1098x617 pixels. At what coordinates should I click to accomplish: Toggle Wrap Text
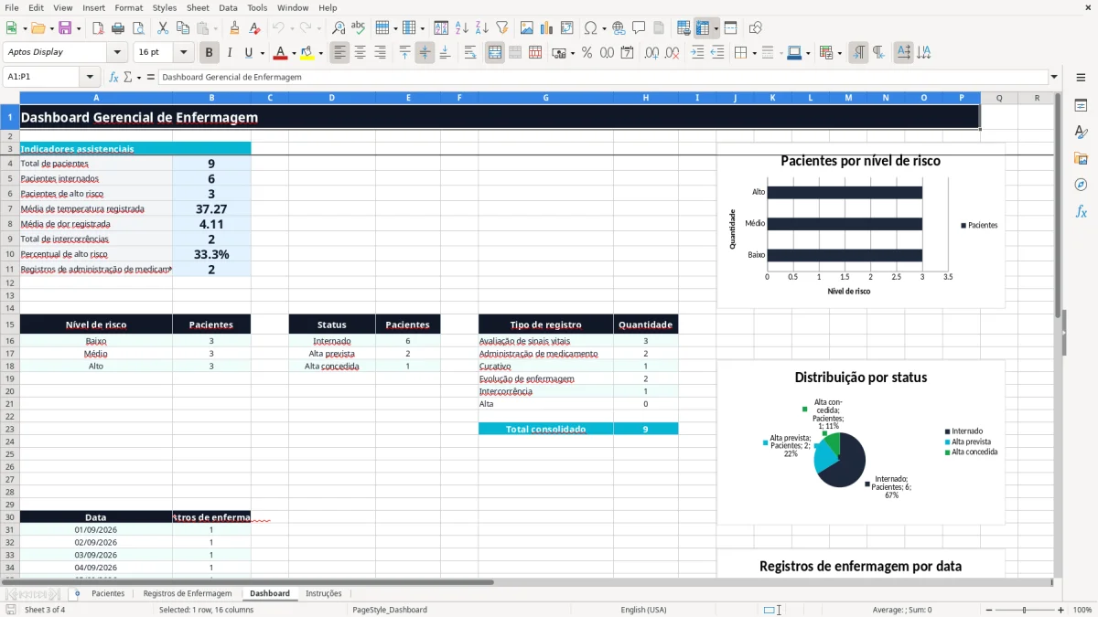(470, 53)
